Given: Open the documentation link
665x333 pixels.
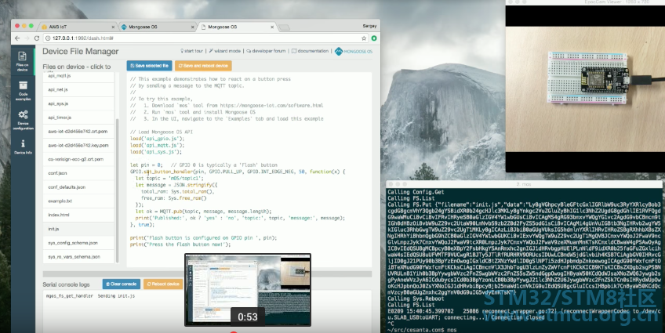Looking at the screenshot, I should pos(310,51).
